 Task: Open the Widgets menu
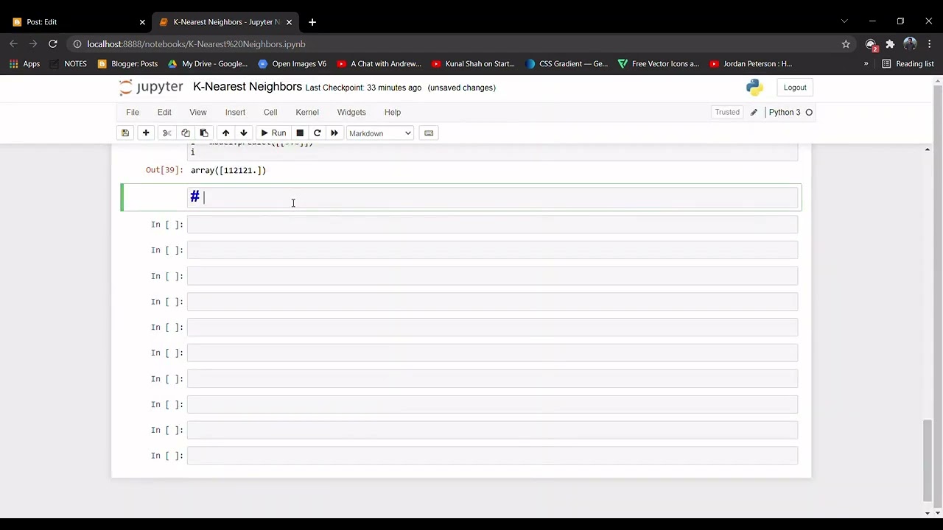pyautogui.click(x=351, y=112)
